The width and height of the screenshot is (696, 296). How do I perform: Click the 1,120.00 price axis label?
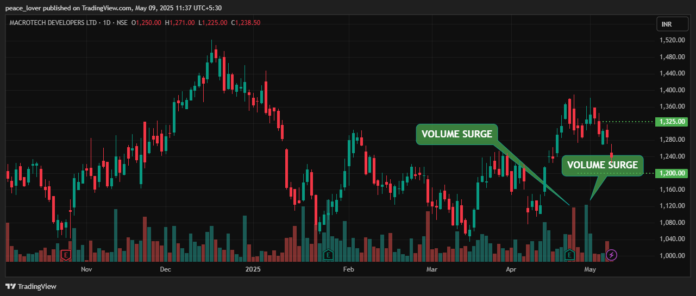tap(672, 206)
